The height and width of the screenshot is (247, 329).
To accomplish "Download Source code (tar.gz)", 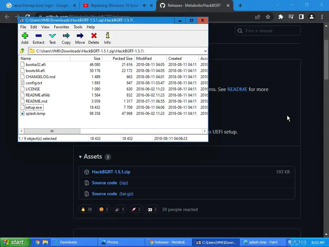I will click(112, 194).
